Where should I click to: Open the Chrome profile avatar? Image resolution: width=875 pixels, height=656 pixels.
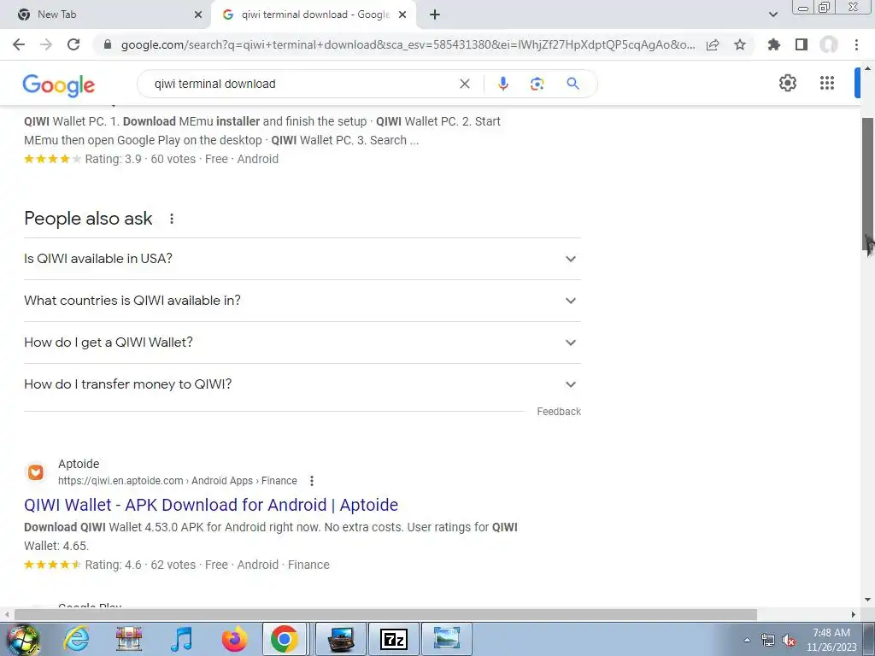pos(829,44)
